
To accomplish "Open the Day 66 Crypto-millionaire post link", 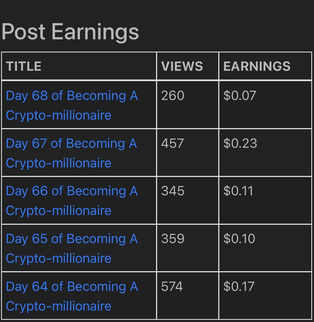I will 72,200.
